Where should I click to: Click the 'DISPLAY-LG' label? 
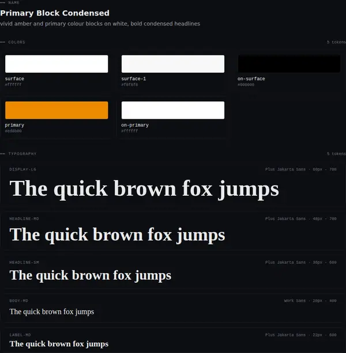[22, 169]
